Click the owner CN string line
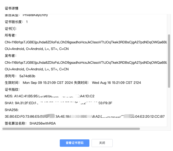This screenshot has height=151, width=173. click(x=86, y=42)
